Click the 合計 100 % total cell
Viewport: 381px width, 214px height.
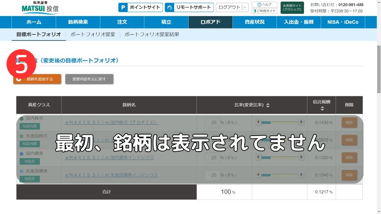click(224, 192)
